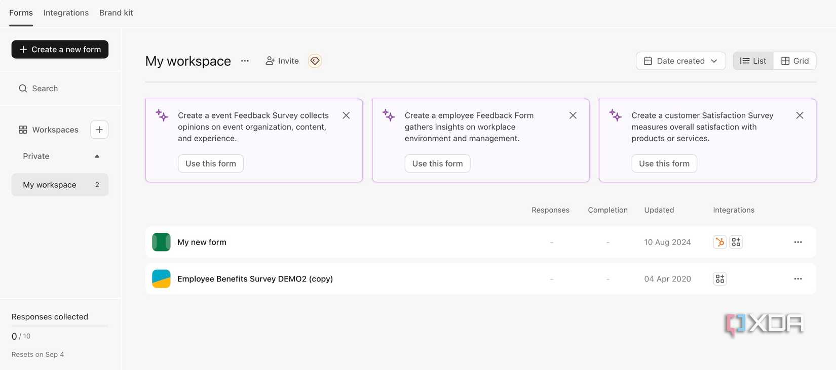The width and height of the screenshot is (836, 370).
Task: Add integration for Employee Benefits Survey
Action: [720, 279]
